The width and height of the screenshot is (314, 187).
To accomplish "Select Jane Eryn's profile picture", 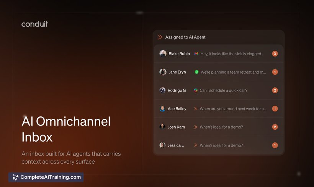I will click(163, 72).
